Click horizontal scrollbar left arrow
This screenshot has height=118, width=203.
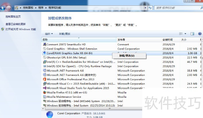[x=43, y=109]
